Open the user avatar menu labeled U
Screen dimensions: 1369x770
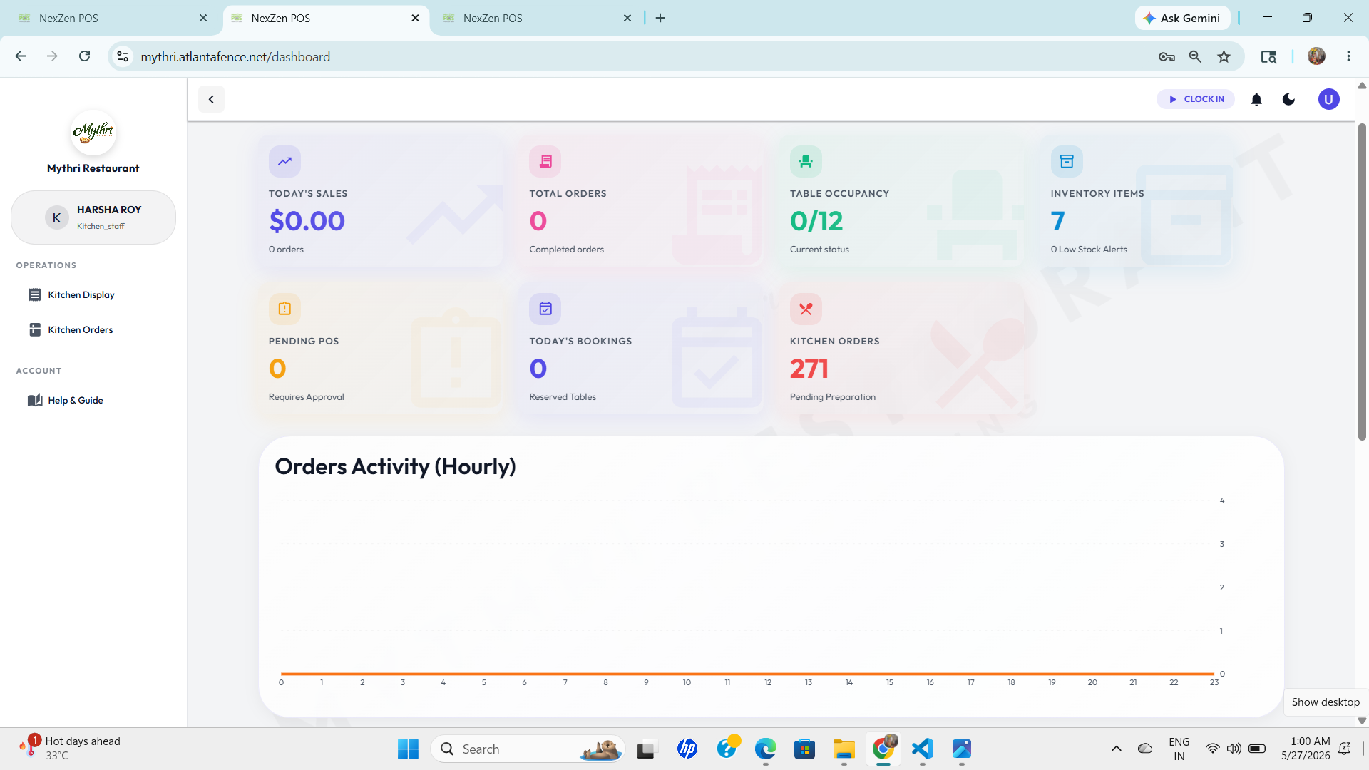tap(1328, 99)
